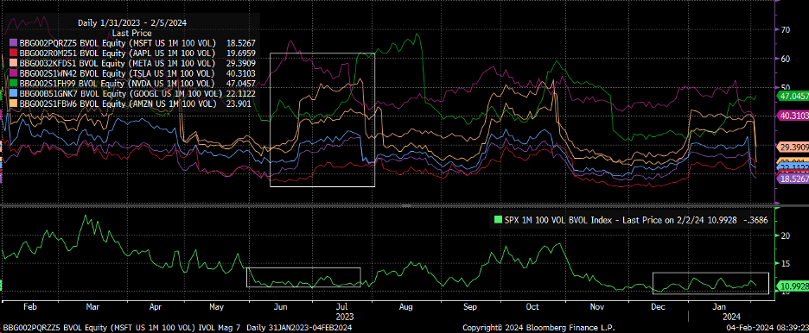The width and height of the screenshot is (809, 333).
Task: Click the Oct label on the time axis
Action: [x=532, y=307]
